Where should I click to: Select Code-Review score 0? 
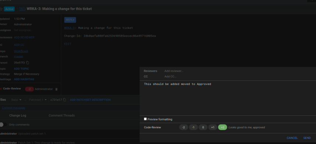click(x=203, y=128)
